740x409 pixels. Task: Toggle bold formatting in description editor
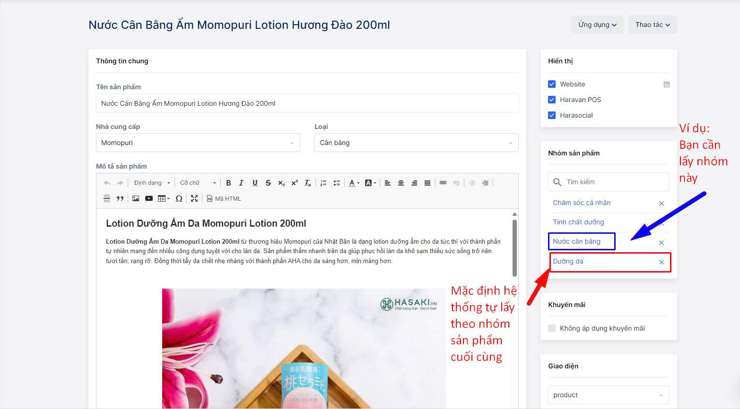tap(228, 183)
